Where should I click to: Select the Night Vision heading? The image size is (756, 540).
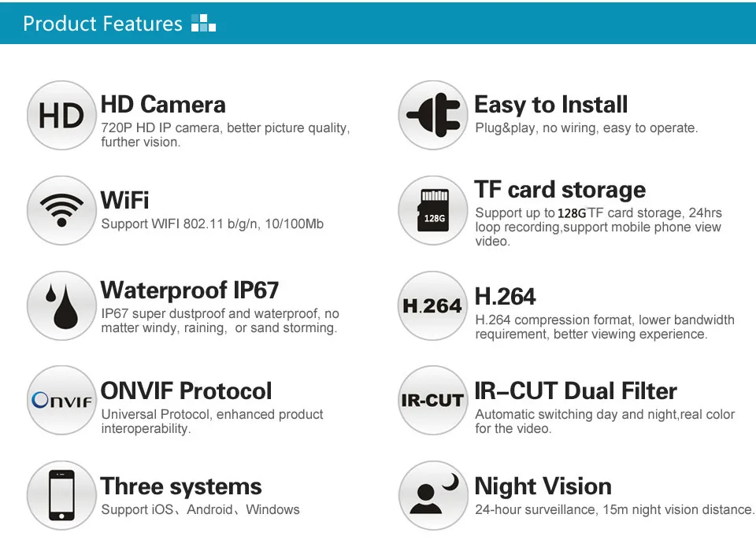coord(543,486)
